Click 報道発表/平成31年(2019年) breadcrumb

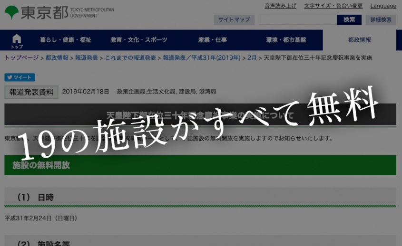click(202, 58)
